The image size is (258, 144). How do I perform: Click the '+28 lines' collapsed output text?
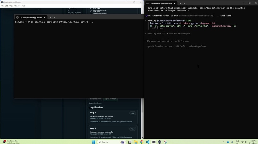tap(157, 28)
